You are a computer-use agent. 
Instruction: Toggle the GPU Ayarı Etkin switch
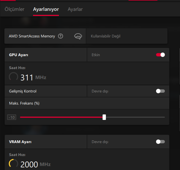coord(160,55)
